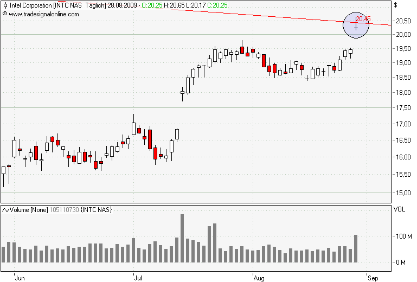Viewport: 417px width, 282px height.
Task: Click the 18,50 price axis label
Action: coord(403,78)
